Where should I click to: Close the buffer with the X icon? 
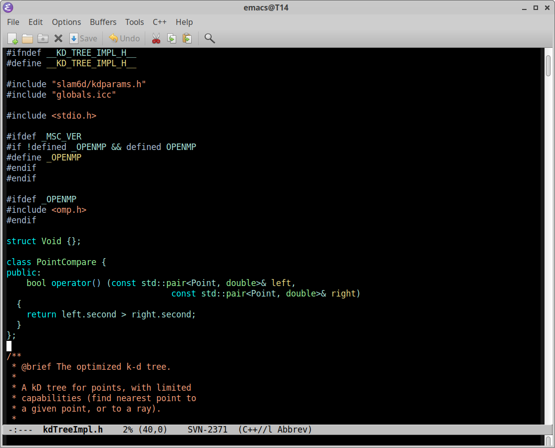[x=58, y=38]
